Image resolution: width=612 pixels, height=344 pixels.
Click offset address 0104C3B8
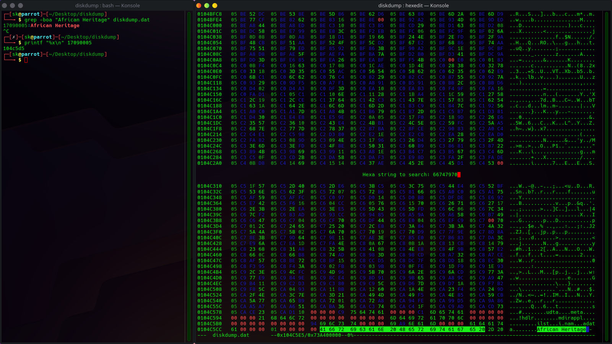point(210,221)
